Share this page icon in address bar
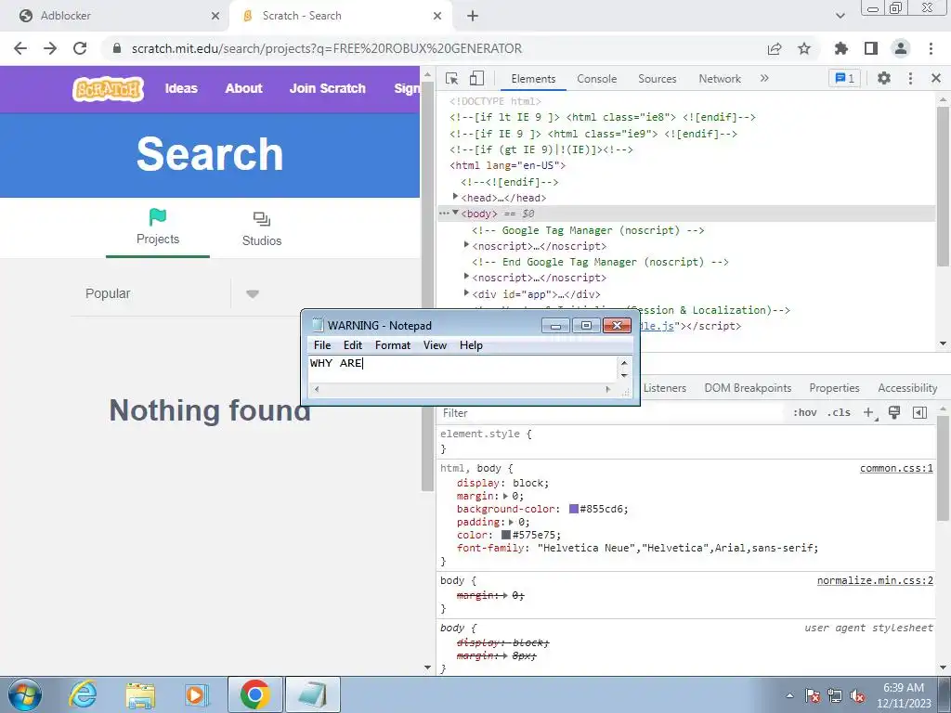The image size is (951, 713). pos(774,48)
